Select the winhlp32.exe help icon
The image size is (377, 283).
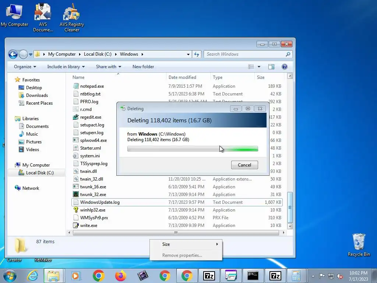coord(76,210)
